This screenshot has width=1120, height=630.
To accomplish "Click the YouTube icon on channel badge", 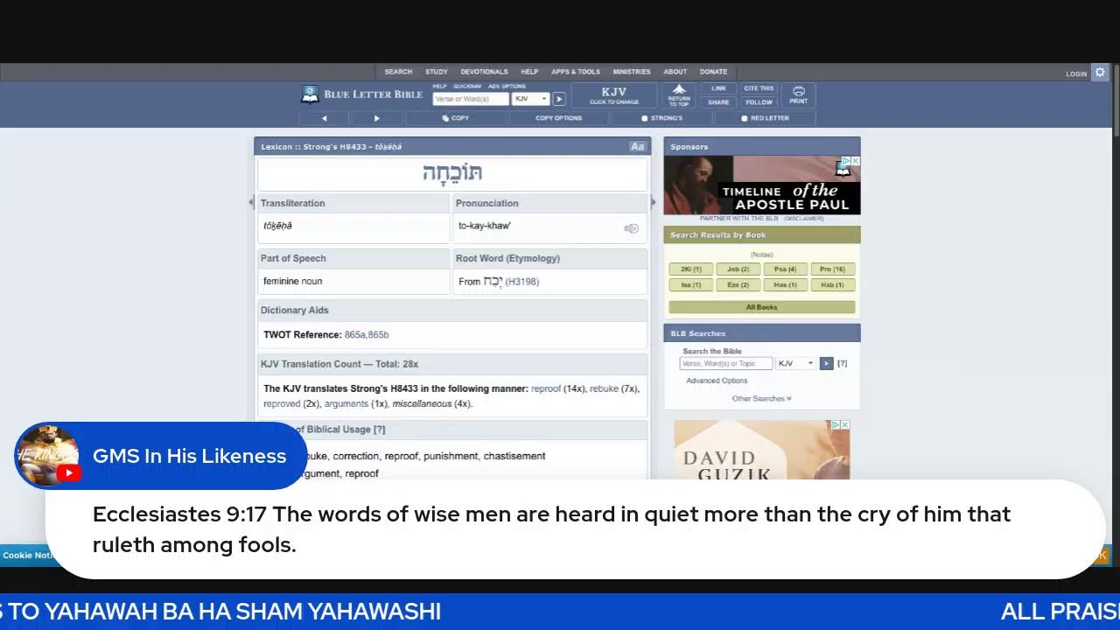I will tap(68, 472).
